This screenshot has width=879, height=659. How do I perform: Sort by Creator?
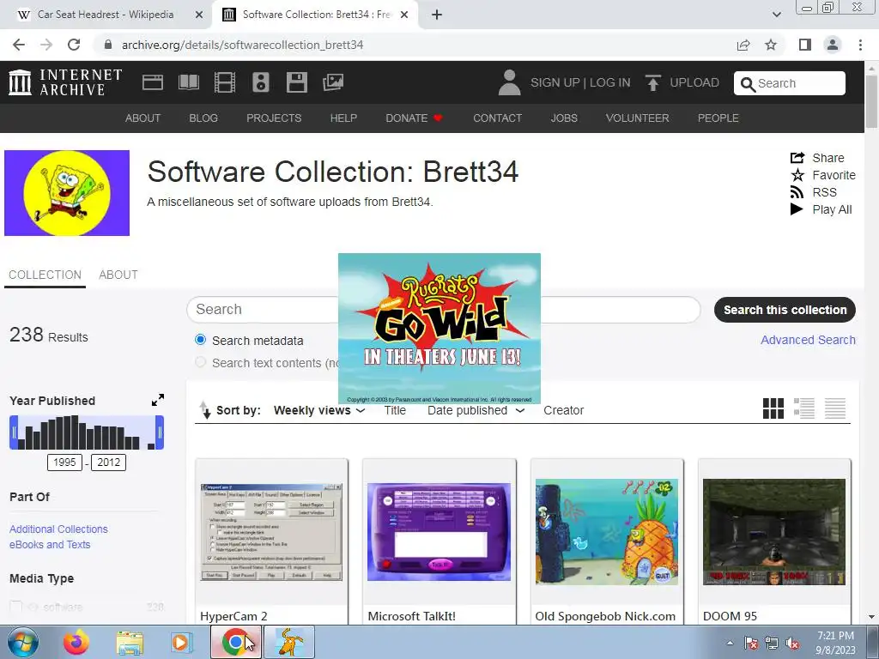pyautogui.click(x=563, y=410)
